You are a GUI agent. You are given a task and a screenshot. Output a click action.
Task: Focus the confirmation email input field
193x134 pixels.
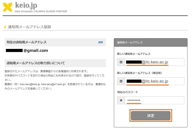click(154, 81)
